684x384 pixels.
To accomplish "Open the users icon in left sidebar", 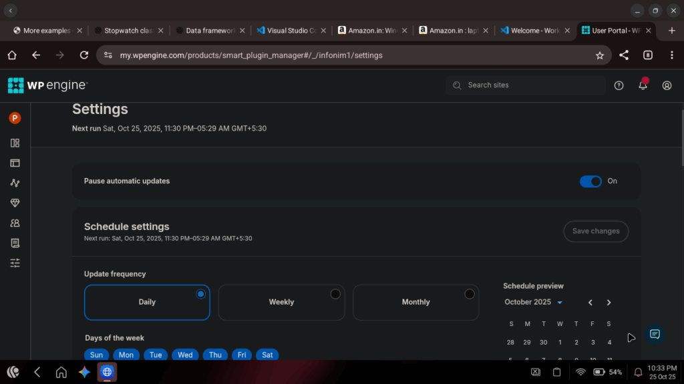I will click(15, 223).
